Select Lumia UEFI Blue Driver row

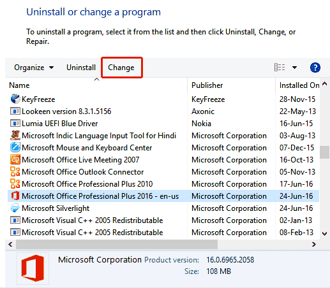[x=163, y=123]
